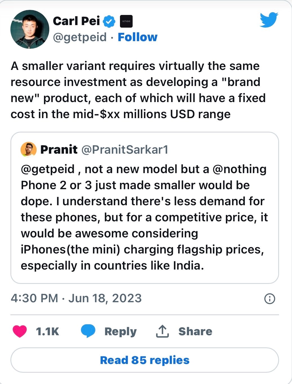
Task: Open the tweet info circle icon
Action: click(x=269, y=299)
